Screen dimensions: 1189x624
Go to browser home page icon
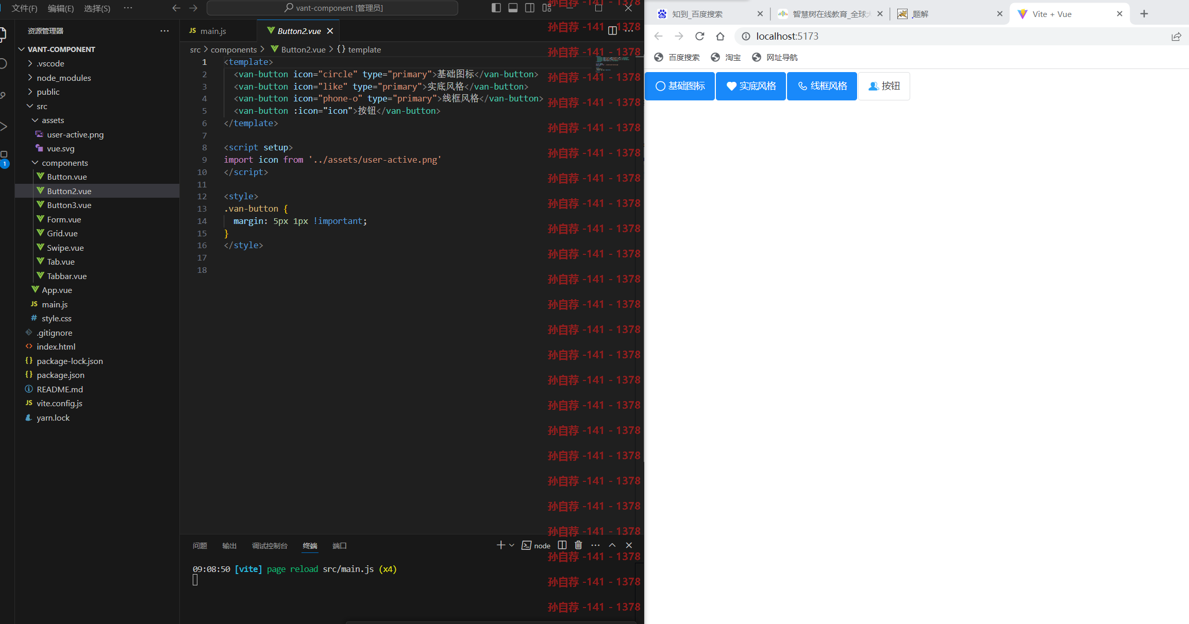[x=720, y=36]
